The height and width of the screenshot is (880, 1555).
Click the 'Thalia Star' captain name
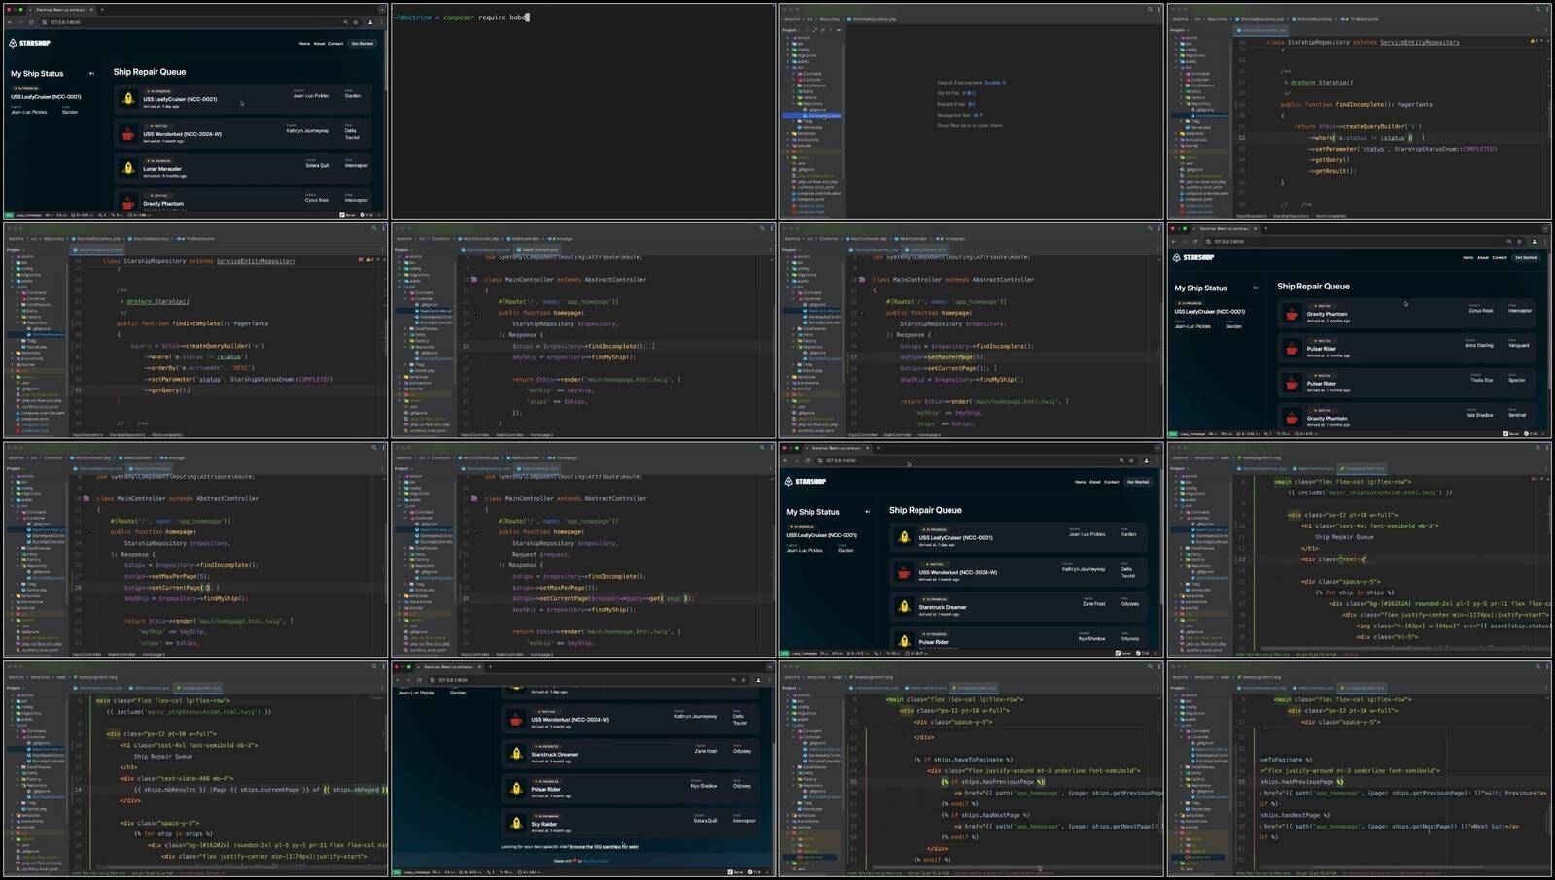(1481, 380)
